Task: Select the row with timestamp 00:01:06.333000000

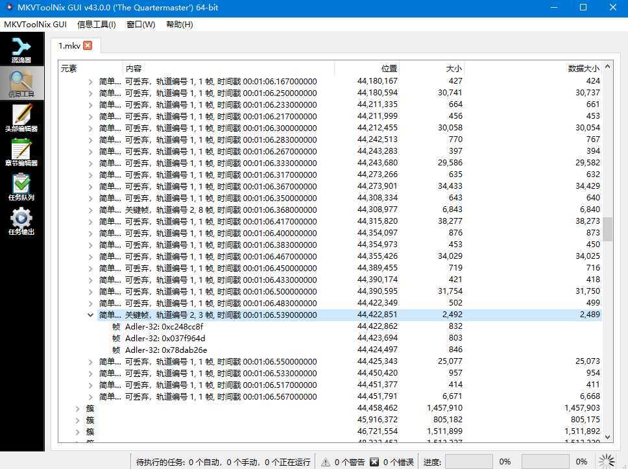Action: tap(349, 163)
